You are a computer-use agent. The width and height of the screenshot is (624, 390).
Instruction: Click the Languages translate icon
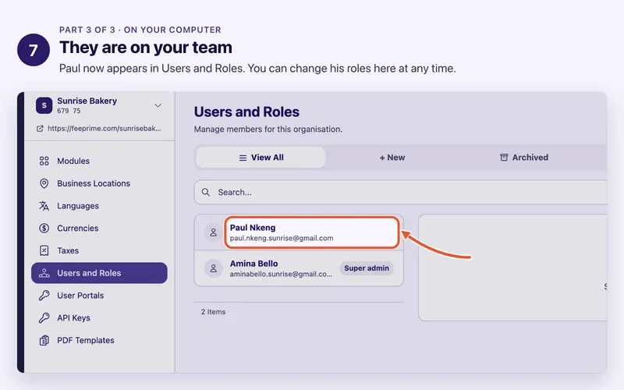[x=44, y=206]
